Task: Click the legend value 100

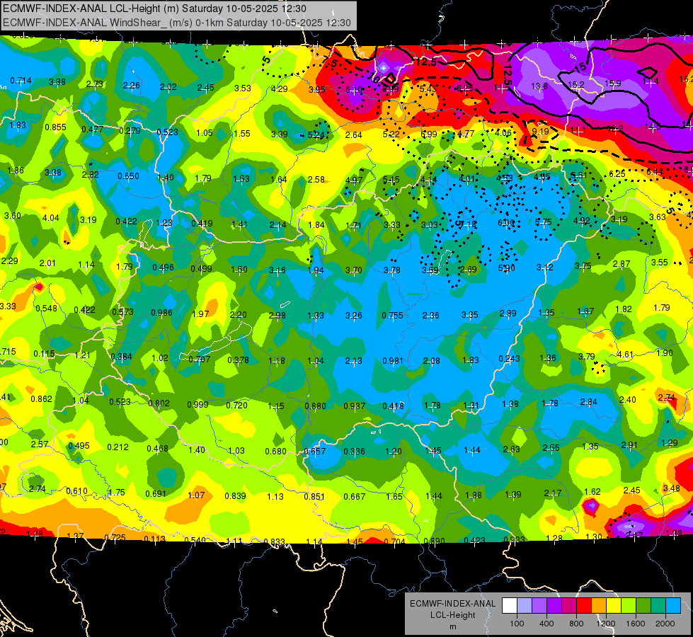Action: (517, 624)
